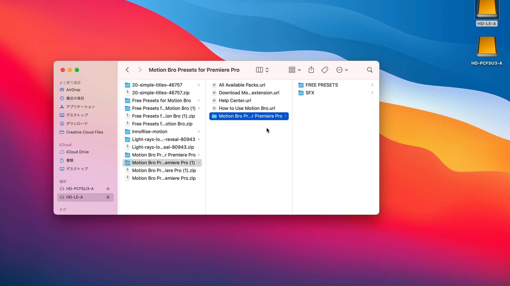Select Help Center.url
This screenshot has width=510, height=286.
pyautogui.click(x=249, y=101)
